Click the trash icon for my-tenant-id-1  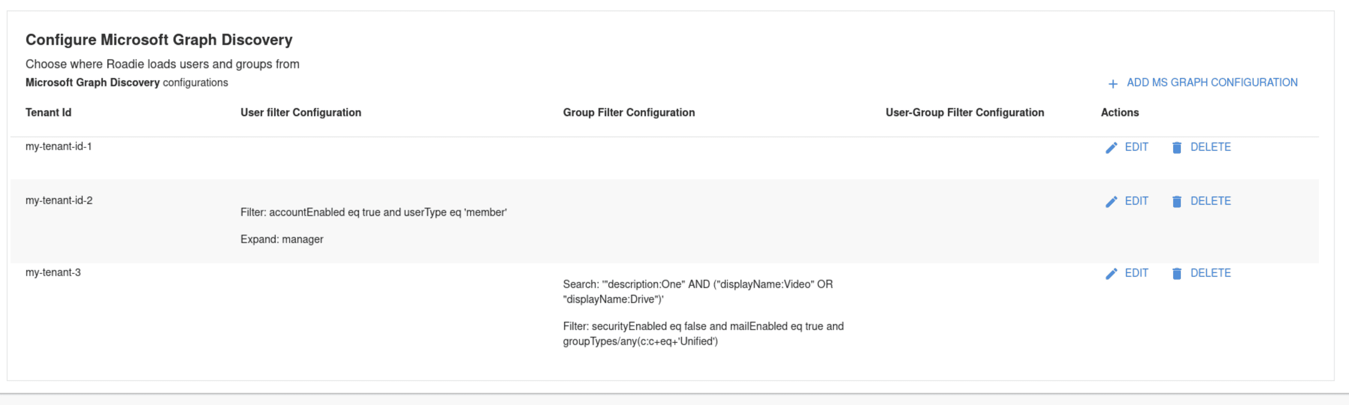(x=1177, y=148)
